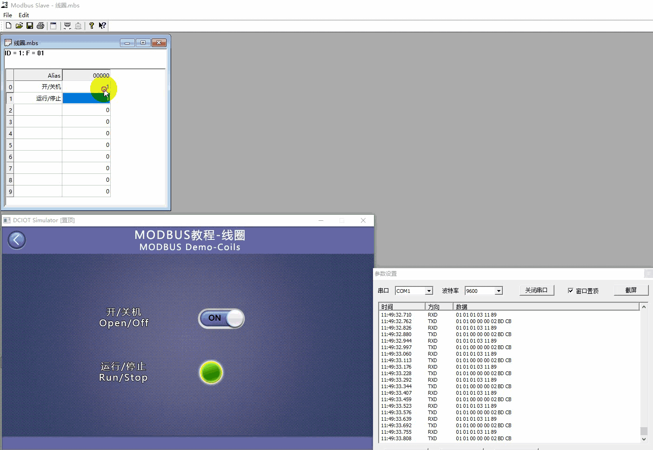The image size is (653, 450).
Task: Select value cell in row 9
Action: click(x=86, y=192)
